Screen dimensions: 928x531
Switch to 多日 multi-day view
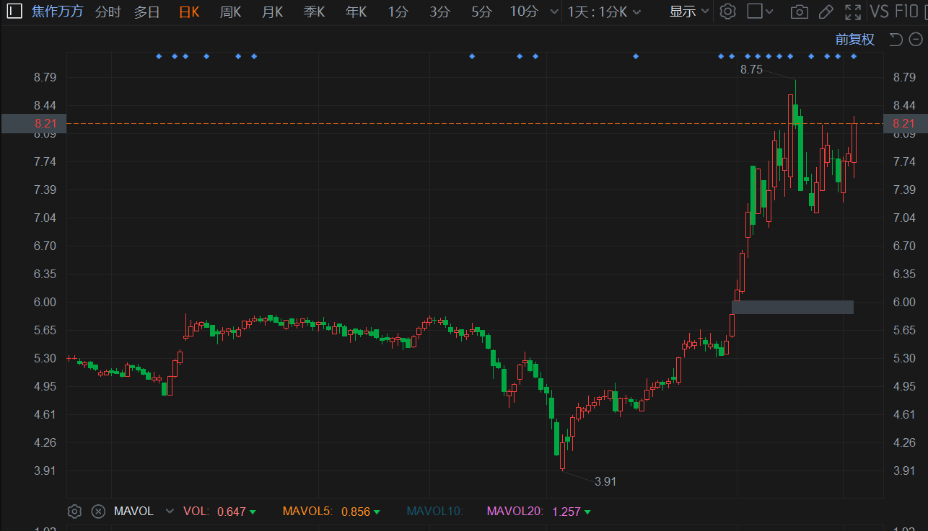point(147,12)
